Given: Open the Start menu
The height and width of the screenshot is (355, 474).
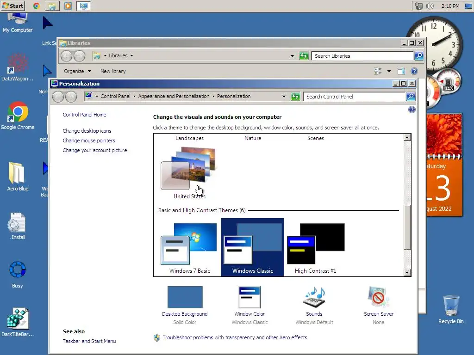Looking at the screenshot, I should [x=12, y=6].
